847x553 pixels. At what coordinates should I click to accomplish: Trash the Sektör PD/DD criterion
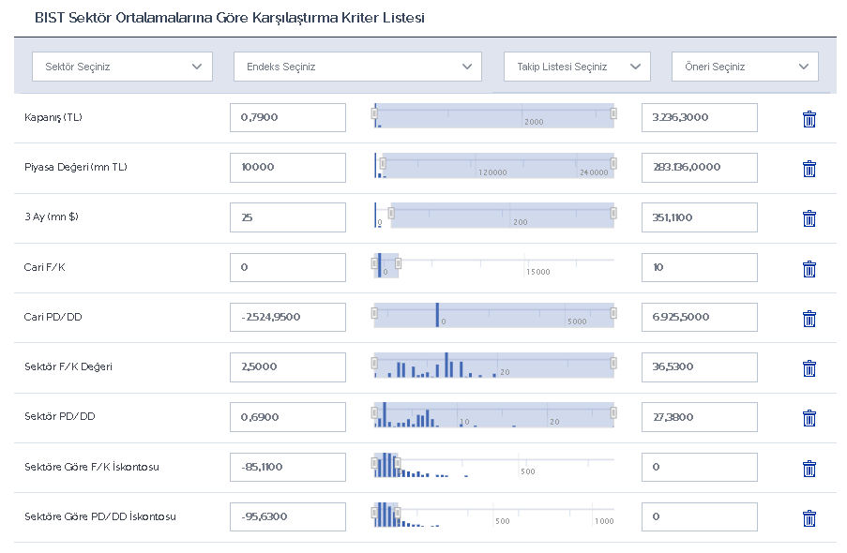809,418
